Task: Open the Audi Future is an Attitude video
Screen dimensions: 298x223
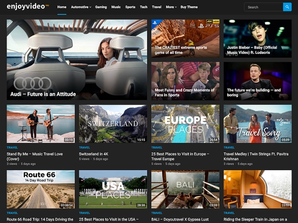Action: coord(77,59)
